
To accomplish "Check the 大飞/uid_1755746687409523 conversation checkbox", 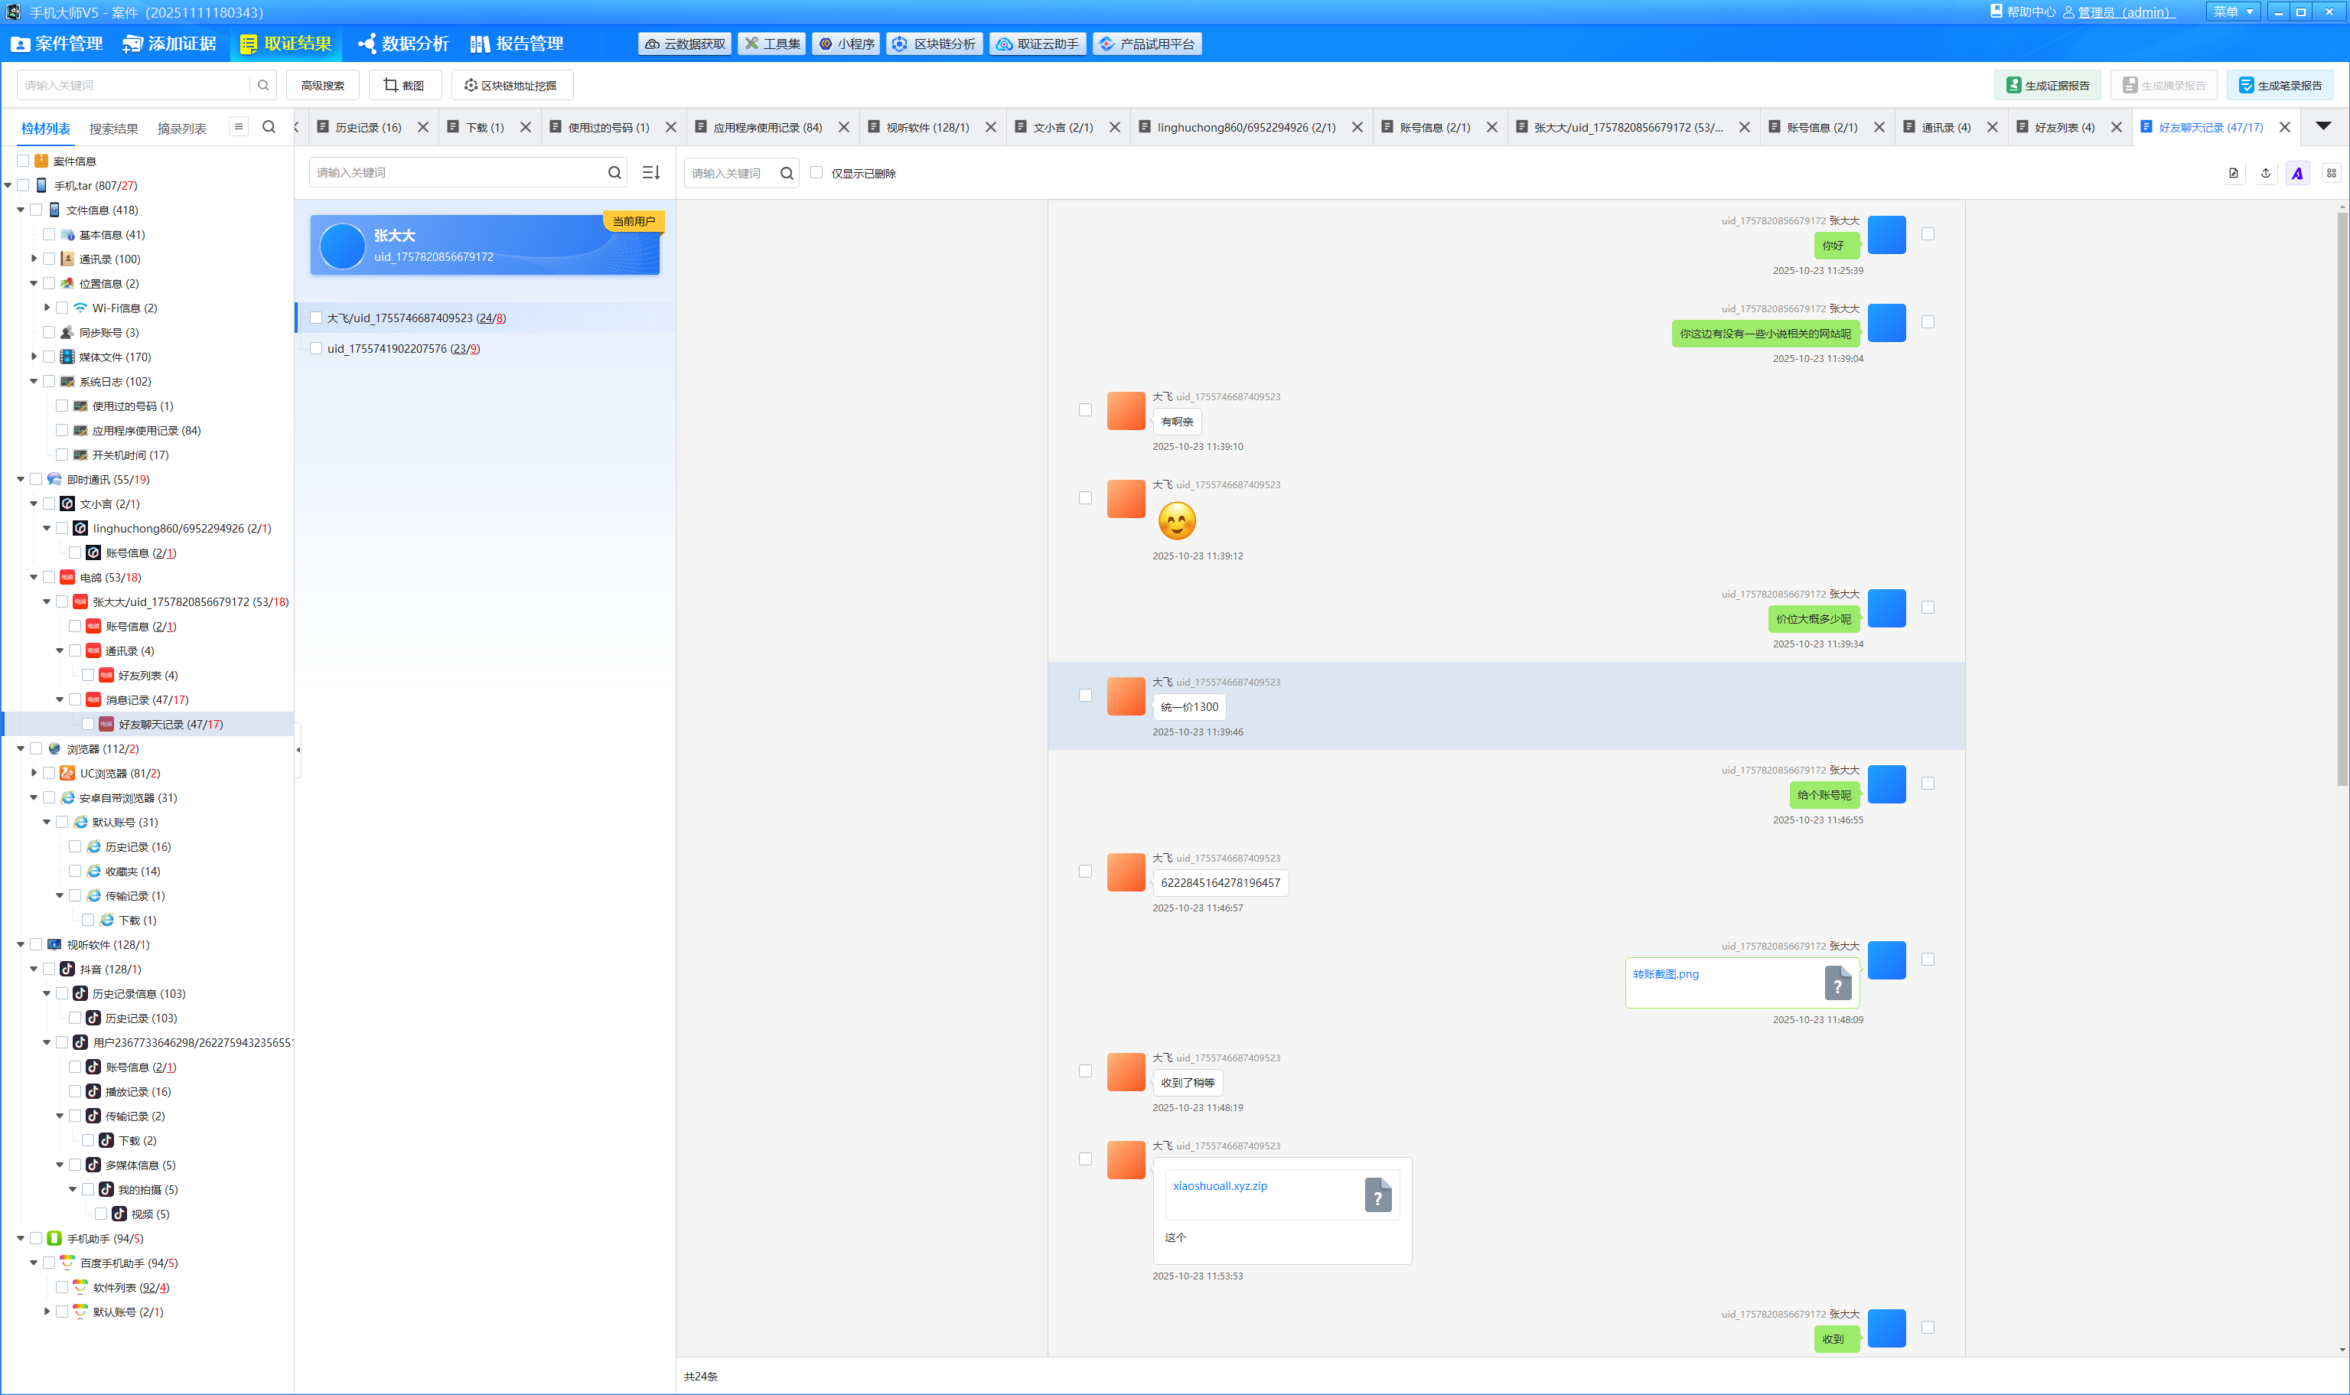I will pos(316,318).
